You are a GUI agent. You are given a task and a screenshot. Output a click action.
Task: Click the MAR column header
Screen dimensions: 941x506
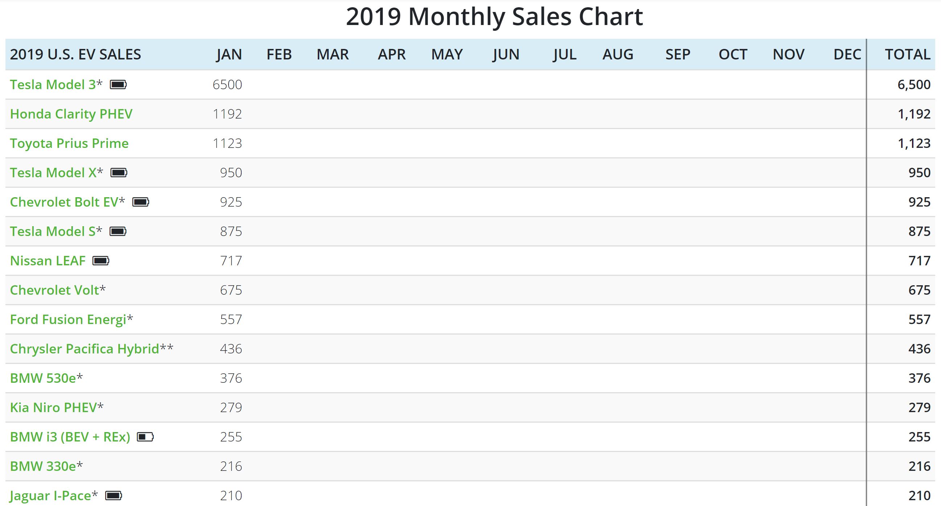[332, 54]
